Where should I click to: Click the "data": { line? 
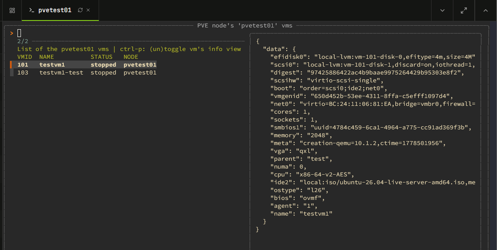pyautogui.click(x=279, y=49)
